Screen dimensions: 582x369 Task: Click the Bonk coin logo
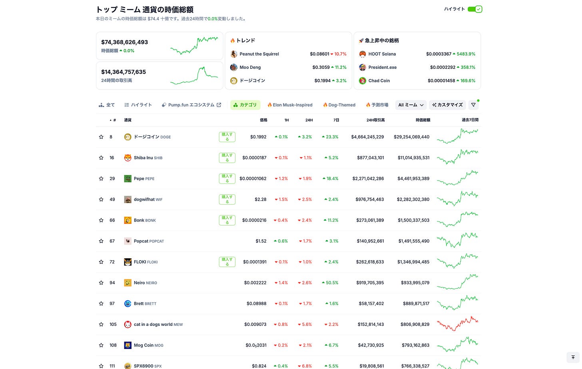[128, 220]
